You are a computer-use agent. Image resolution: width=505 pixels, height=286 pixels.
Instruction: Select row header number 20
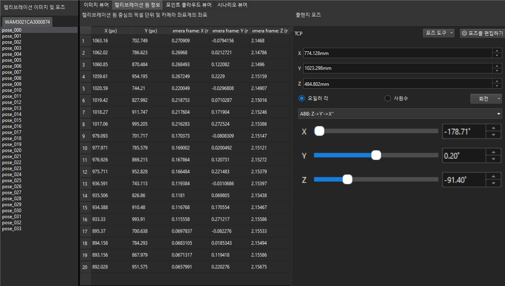(86, 267)
